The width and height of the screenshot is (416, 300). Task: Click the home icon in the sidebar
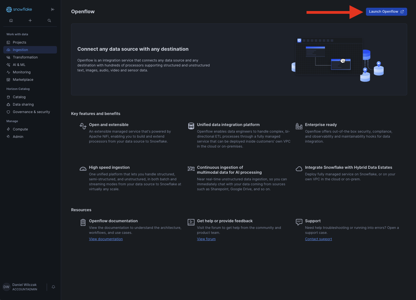coord(11,20)
